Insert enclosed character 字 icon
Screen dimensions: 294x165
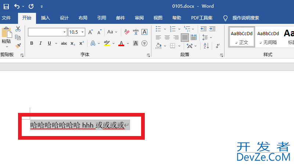[x=144, y=43]
